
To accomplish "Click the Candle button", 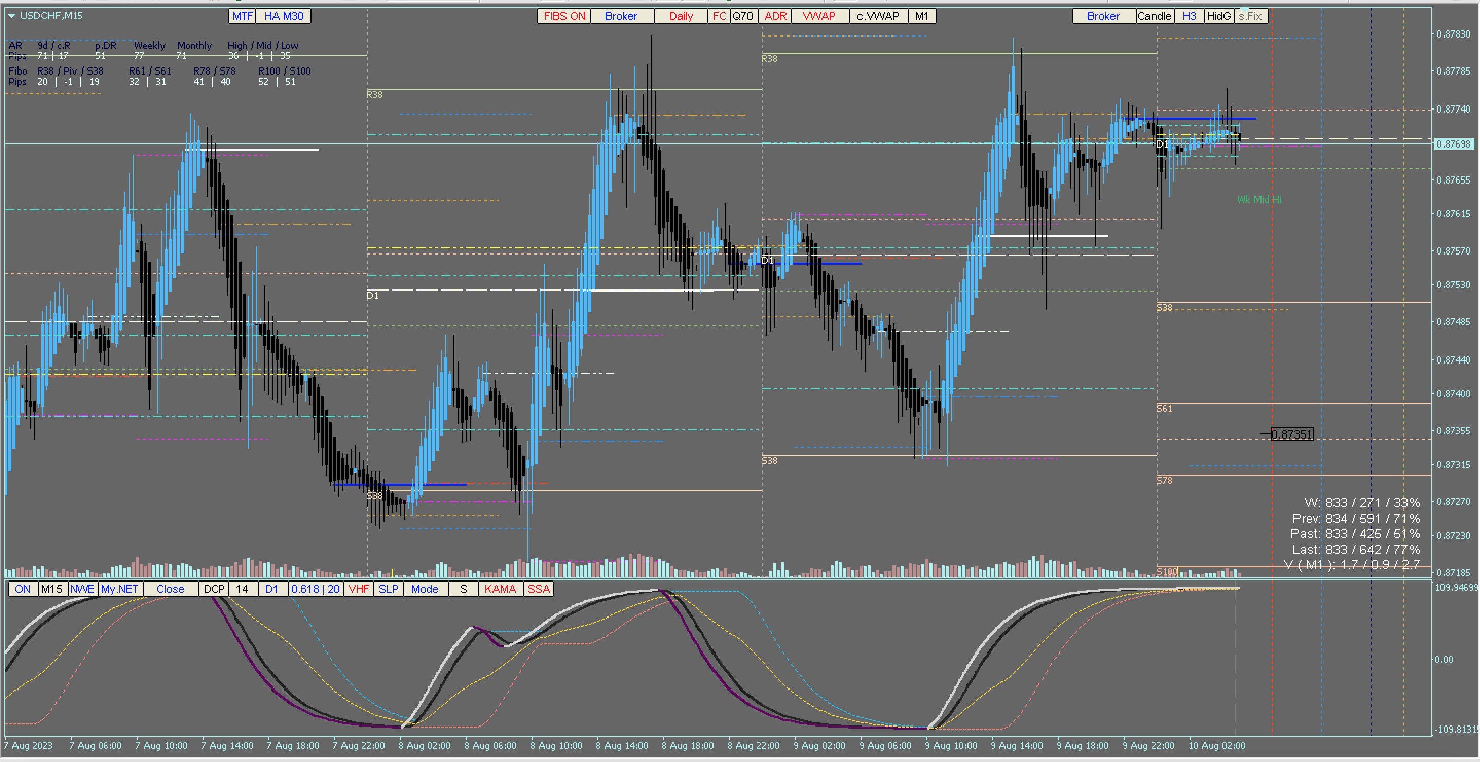I will click(x=1154, y=16).
